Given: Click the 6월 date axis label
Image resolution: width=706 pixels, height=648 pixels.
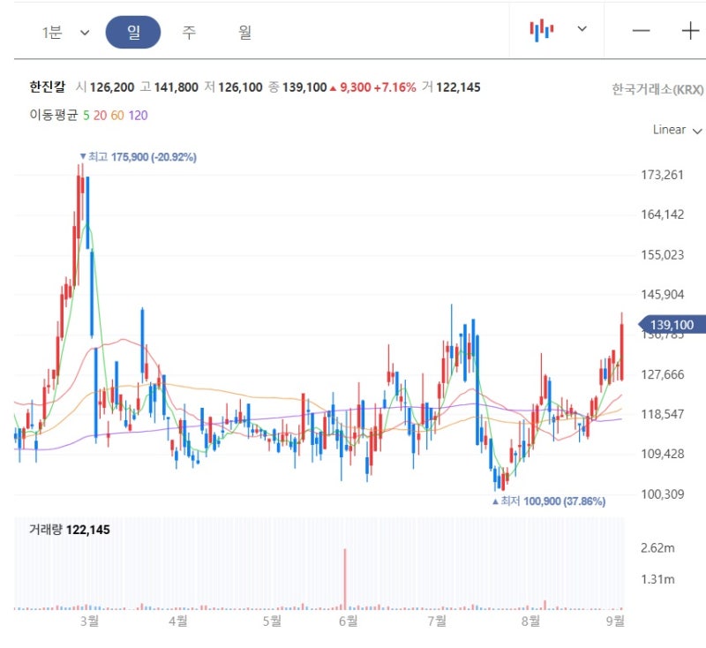Looking at the screenshot, I should pyautogui.click(x=349, y=621).
